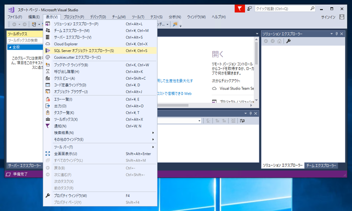Open サーバー エクスプローラー(V) from the menu

[100, 37]
